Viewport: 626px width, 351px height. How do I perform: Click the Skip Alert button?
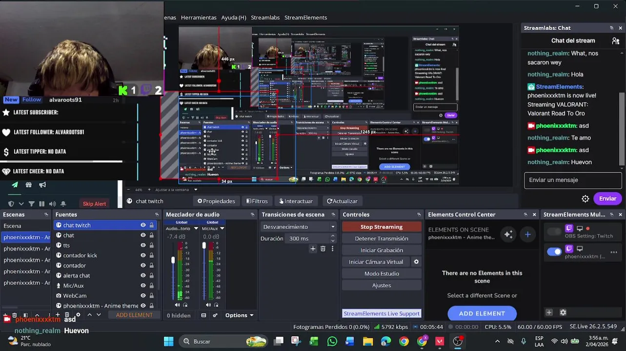click(94, 204)
